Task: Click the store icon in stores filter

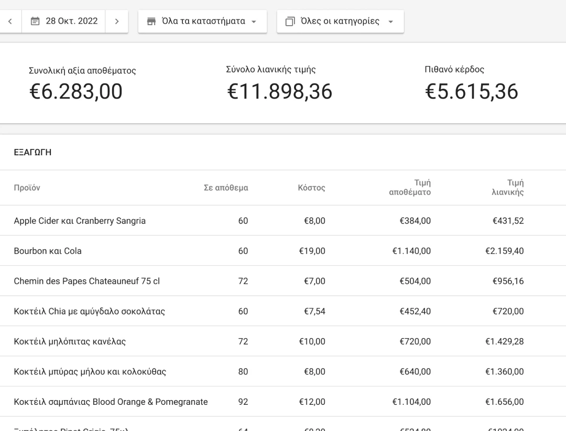Action: pos(151,21)
